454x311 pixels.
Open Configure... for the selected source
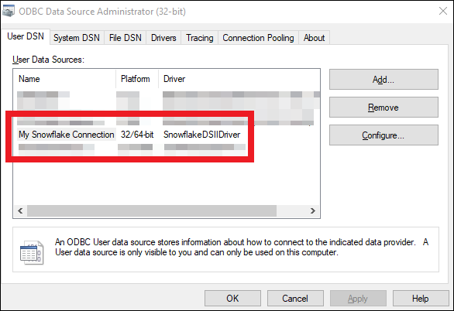click(383, 135)
